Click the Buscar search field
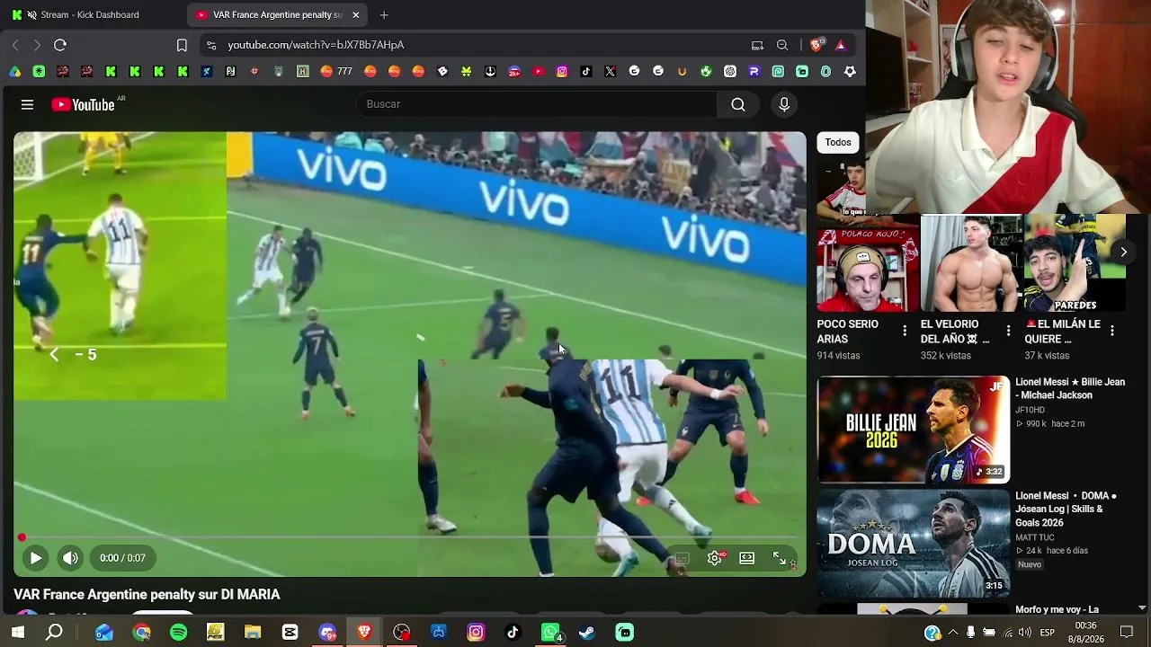This screenshot has width=1151, height=647. (536, 104)
